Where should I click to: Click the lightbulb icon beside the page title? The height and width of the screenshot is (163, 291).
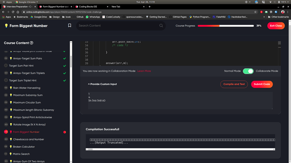click(6, 26)
